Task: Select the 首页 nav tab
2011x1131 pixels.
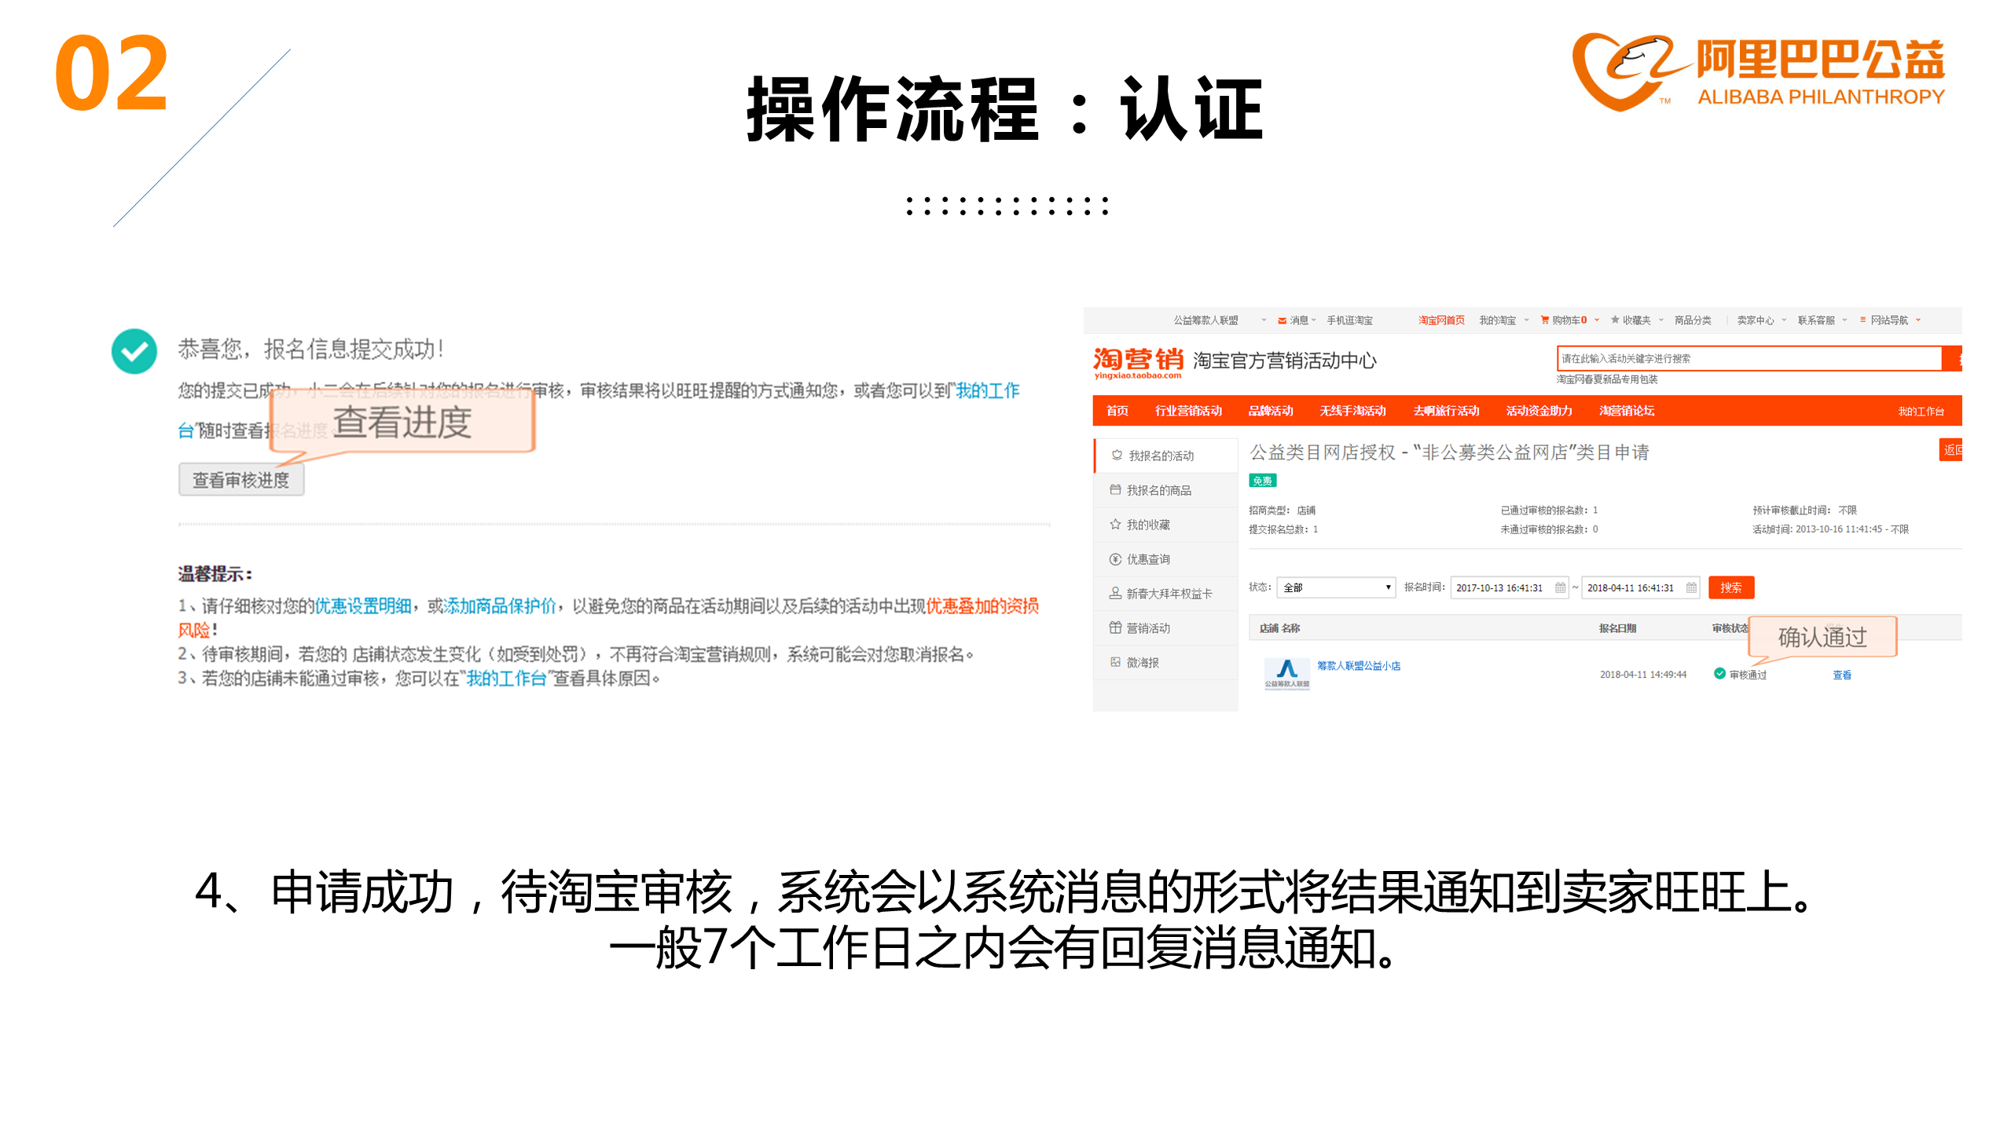Action: [1117, 411]
